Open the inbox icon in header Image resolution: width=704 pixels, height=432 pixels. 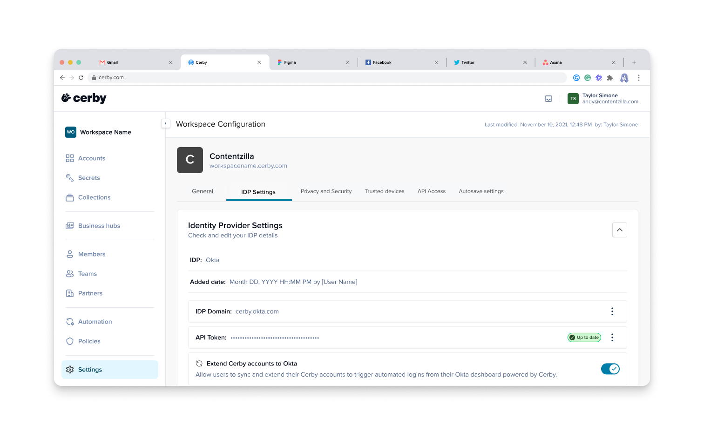pyautogui.click(x=548, y=99)
